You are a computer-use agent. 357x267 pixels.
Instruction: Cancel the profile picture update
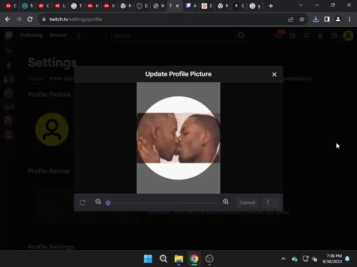tap(247, 202)
